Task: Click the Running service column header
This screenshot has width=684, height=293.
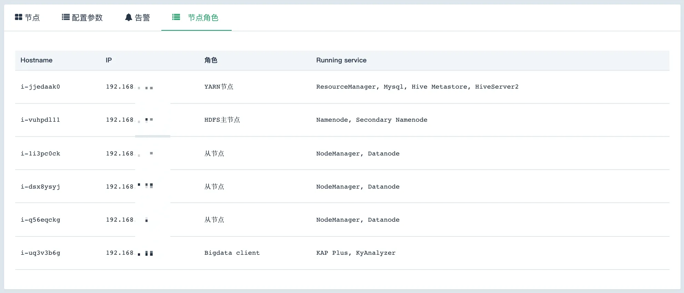Action: (x=341, y=60)
